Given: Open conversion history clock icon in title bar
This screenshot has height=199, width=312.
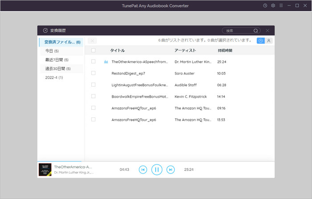Looking at the screenshot, I should [x=265, y=6].
